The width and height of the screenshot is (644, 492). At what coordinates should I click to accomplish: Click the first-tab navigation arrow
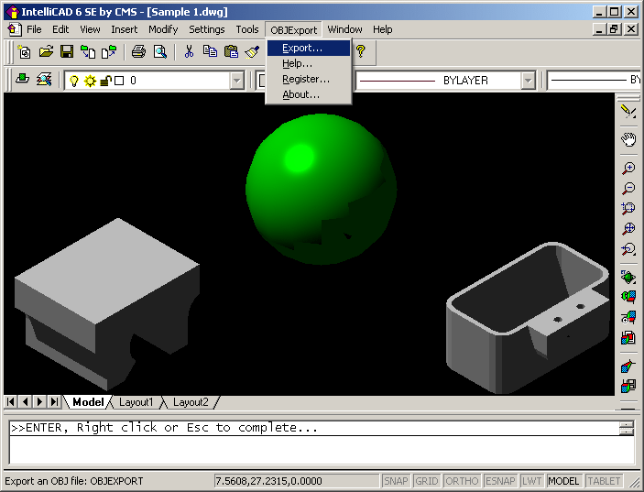click(11, 401)
